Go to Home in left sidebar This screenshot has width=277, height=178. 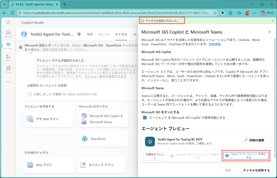[x=8, y=34]
